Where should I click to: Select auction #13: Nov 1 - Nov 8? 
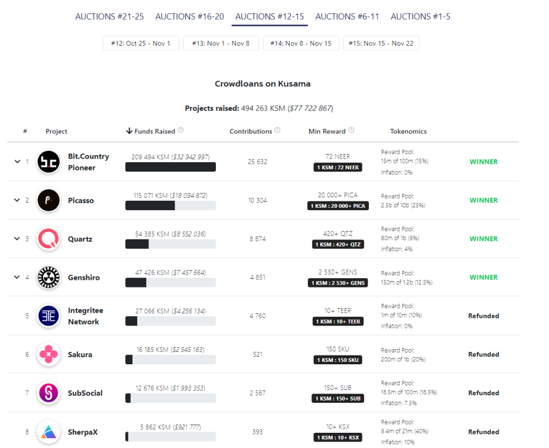[x=221, y=43]
